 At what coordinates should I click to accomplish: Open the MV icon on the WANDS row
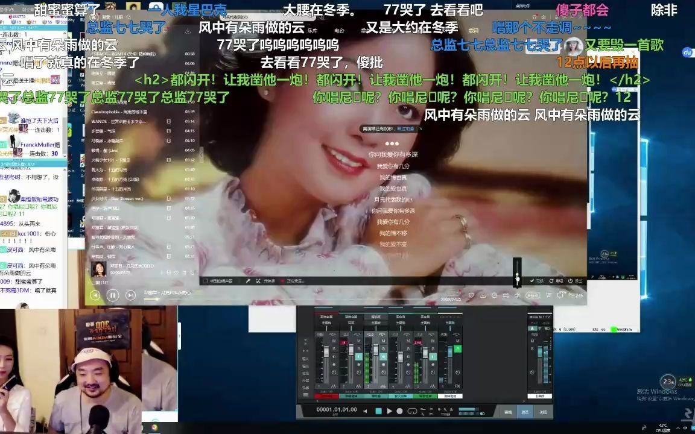(168, 121)
